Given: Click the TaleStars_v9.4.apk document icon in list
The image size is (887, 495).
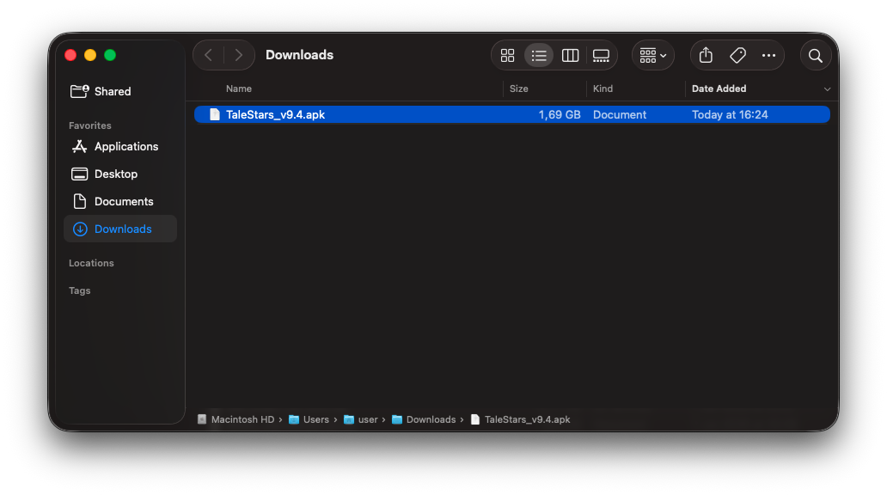Looking at the screenshot, I should pyautogui.click(x=214, y=115).
